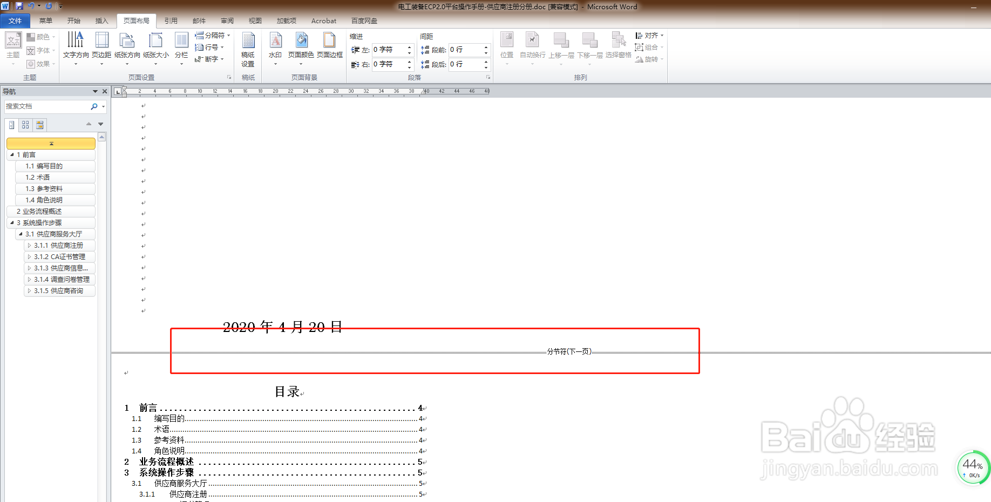Increase the left indent value
The image size is (991, 502).
click(x=409, y=47)
